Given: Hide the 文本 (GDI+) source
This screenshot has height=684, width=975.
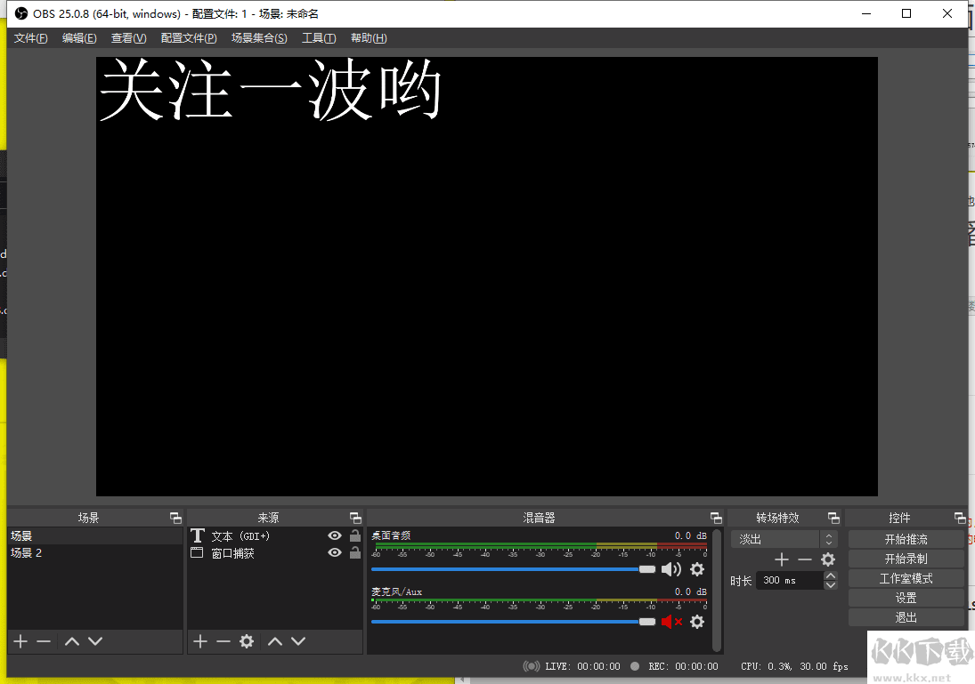Looking at the screenshot, I should [335, 536].
